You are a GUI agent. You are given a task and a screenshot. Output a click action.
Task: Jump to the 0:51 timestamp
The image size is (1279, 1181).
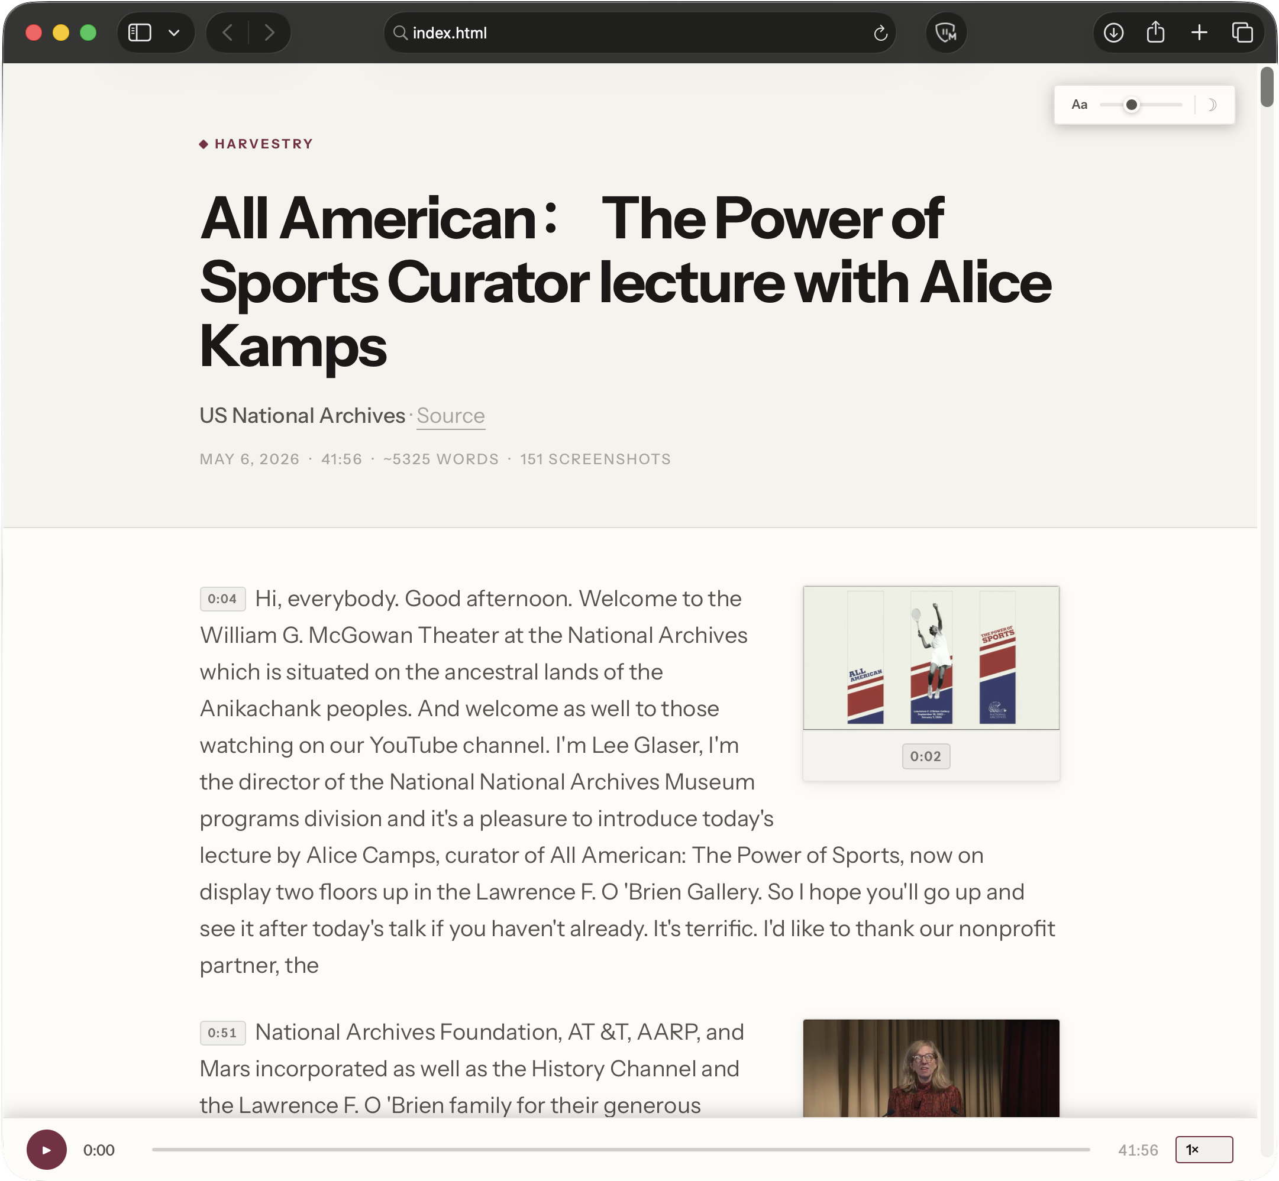click(222, 1033)
